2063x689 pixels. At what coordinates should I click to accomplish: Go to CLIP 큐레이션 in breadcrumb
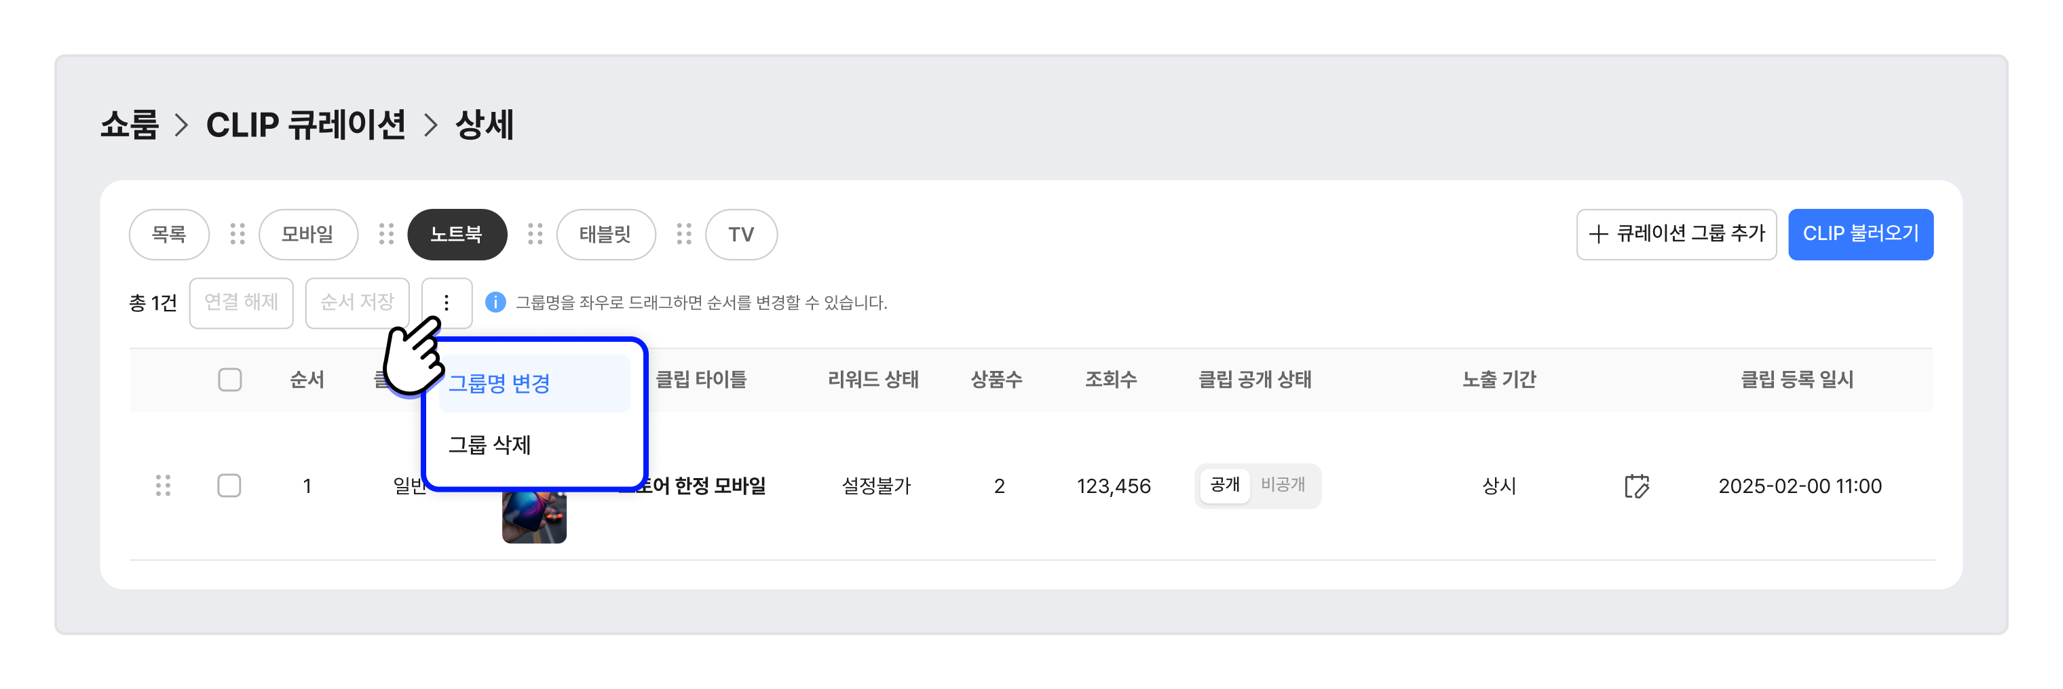[x=306, y=125]
